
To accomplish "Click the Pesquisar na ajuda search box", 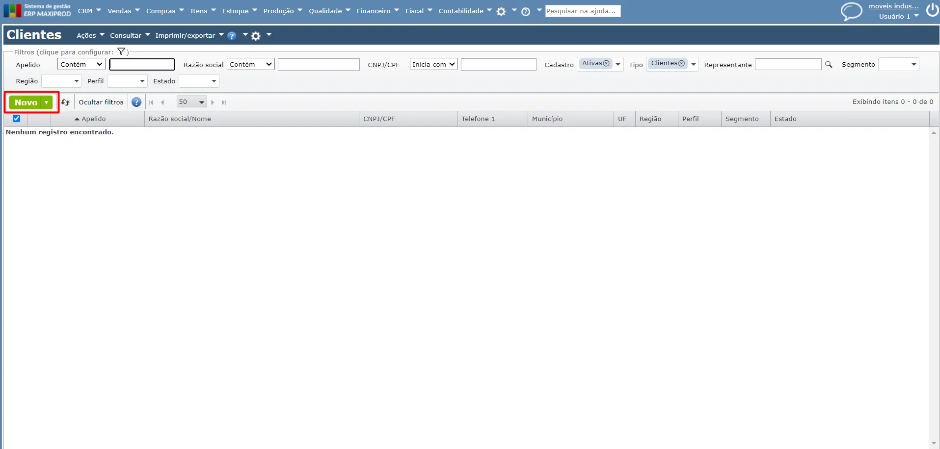I will (583, 11).
